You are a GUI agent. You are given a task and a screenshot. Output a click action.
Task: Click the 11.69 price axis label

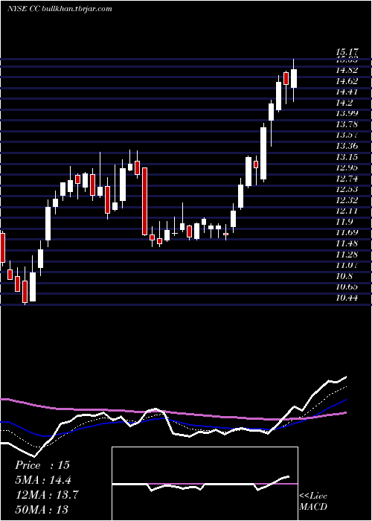(x=347, y=232)
